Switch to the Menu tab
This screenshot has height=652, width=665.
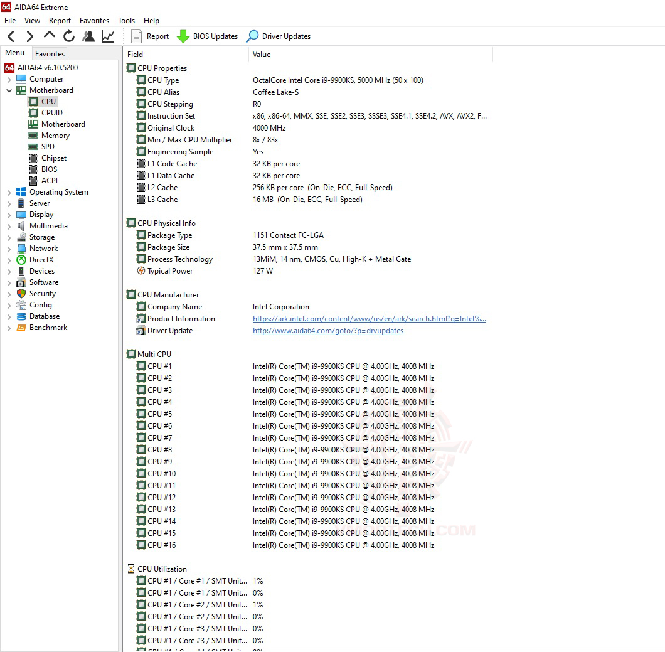click(15, 53)
